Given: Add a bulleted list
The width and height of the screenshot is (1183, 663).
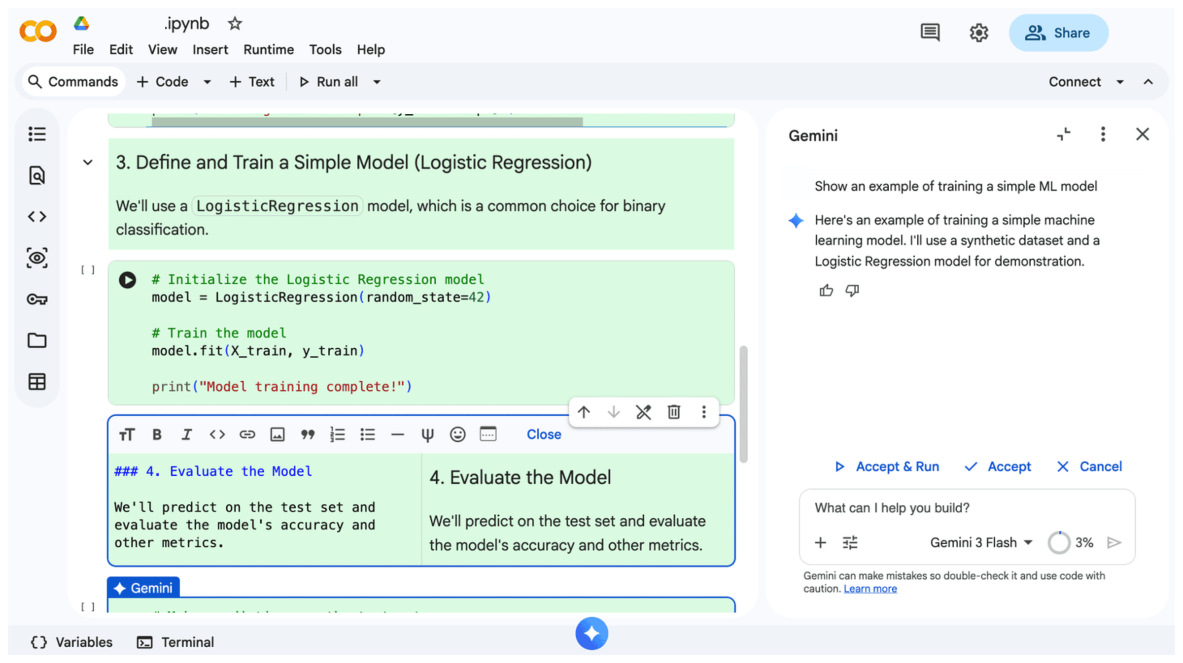Looking at the screenshot, I should pos(368,434).
